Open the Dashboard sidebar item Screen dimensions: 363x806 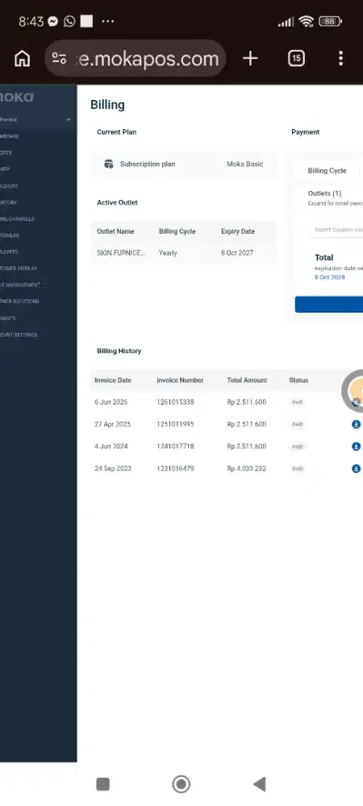(x=9, y=136)
